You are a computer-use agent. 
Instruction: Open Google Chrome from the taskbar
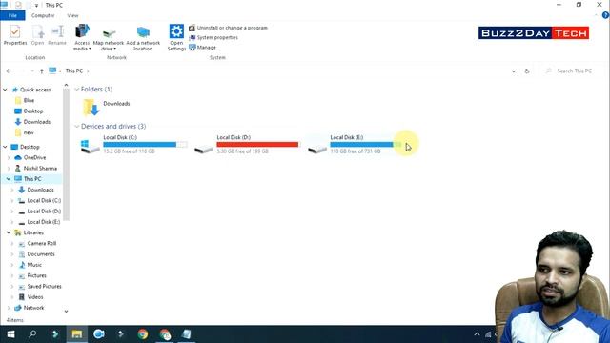coord(143,334)
